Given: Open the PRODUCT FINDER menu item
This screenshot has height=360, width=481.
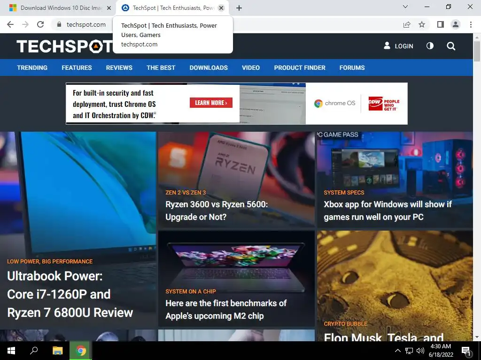Looking at the screenshot, I should [x=300, y=67].
